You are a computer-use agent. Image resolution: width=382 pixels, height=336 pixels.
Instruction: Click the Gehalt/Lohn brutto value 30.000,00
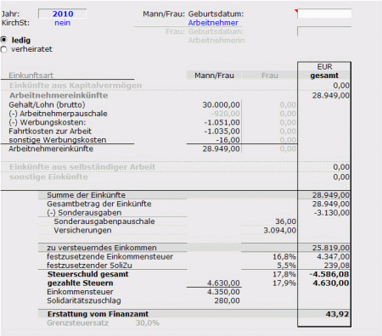221,105
